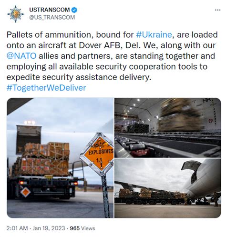Click the blurred moving pallet in cargo bay
The image size is (226, 237).
pyautogui.click(x=180, y=115)
